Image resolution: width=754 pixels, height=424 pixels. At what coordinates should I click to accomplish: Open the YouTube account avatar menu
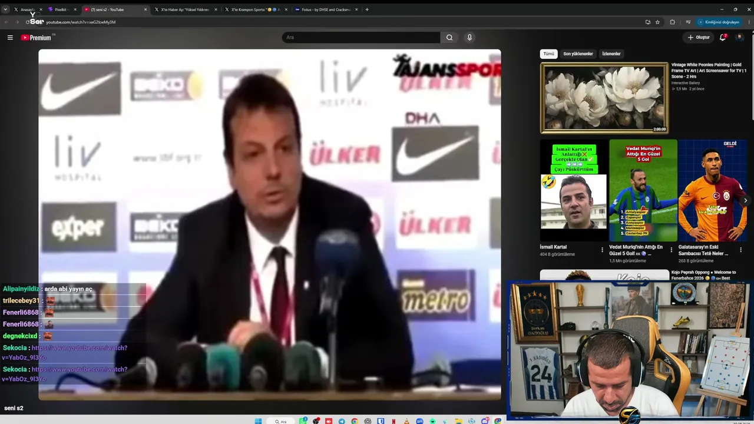739,37
